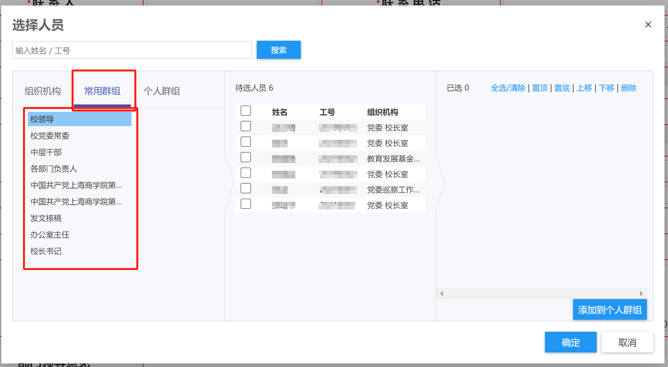Select the 中层干部 group
668x367 pixels.
click(x=46, y=152)
